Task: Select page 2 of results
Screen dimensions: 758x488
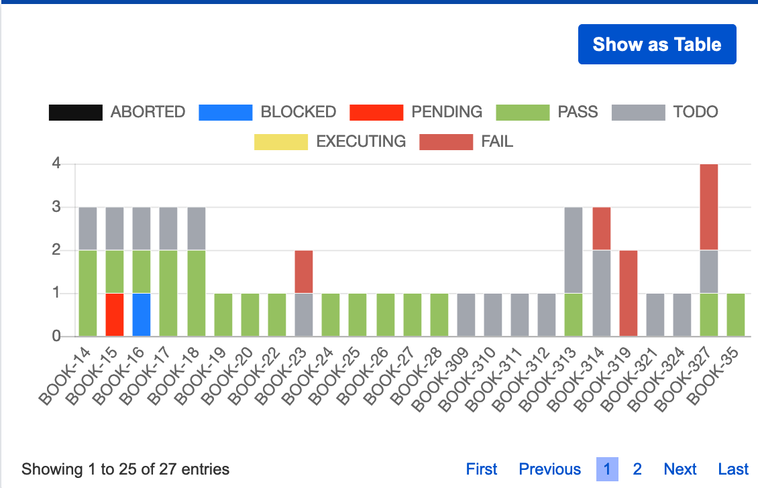Action: point(637,469)
